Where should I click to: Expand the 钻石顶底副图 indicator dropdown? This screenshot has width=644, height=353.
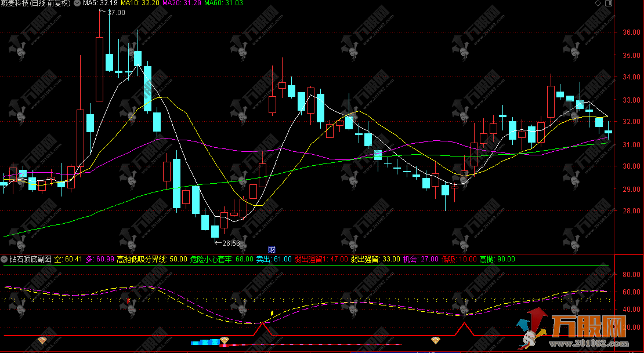[5, 259]
